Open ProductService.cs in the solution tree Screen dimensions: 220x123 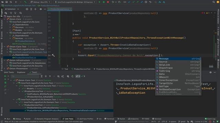pyautogui.click(x=26, y=41)
